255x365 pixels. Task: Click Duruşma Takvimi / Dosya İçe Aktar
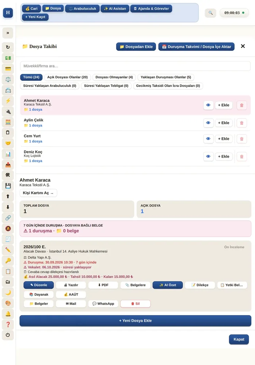[197, 47]
